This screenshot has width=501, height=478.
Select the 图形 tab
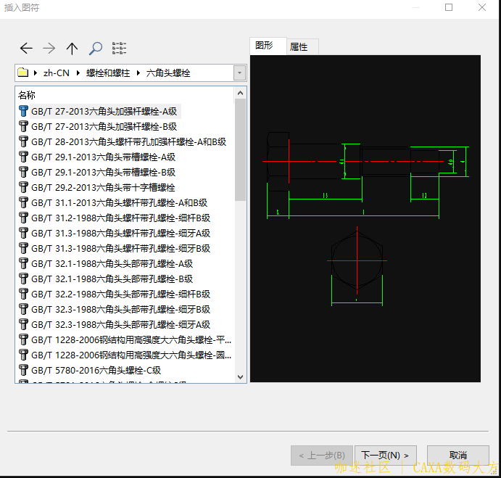(x=265, y=46)
